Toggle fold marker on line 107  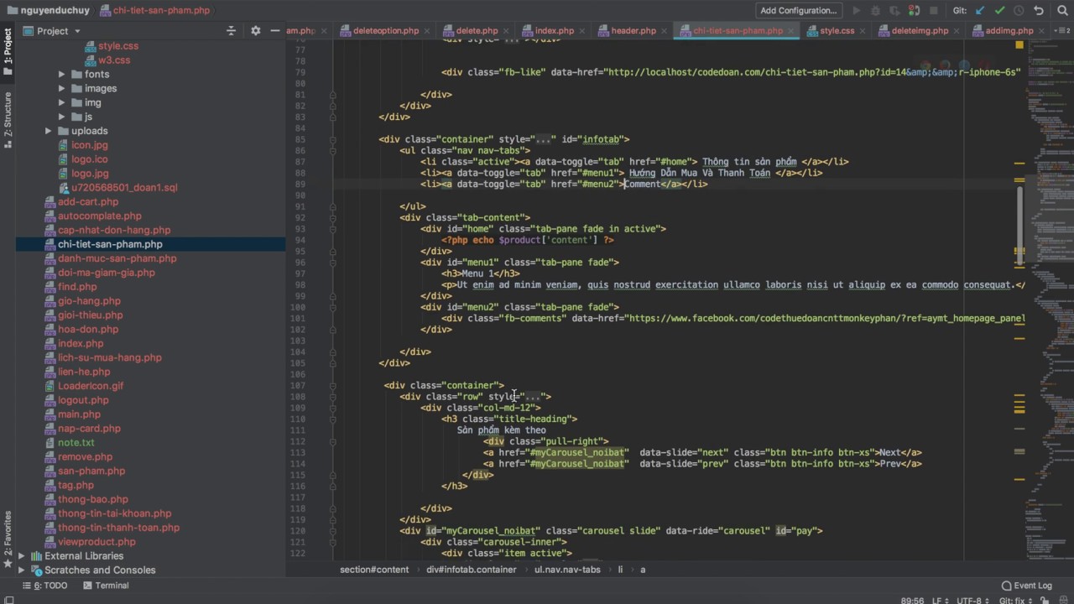tap(333, 386)
